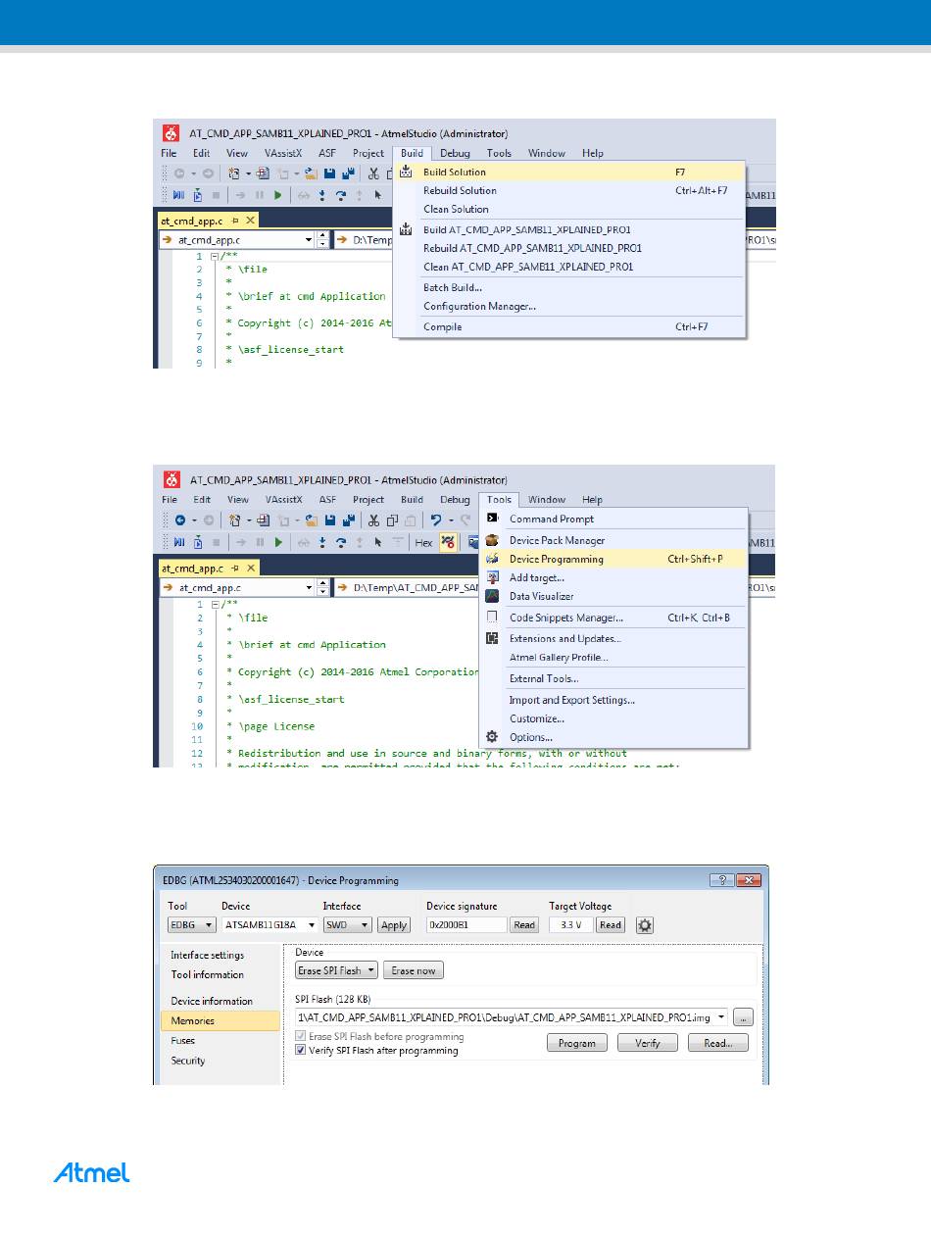Open the Device ATSAMB11G18A dropdown
The image size is (931, 1237).
tap(270, 924)
